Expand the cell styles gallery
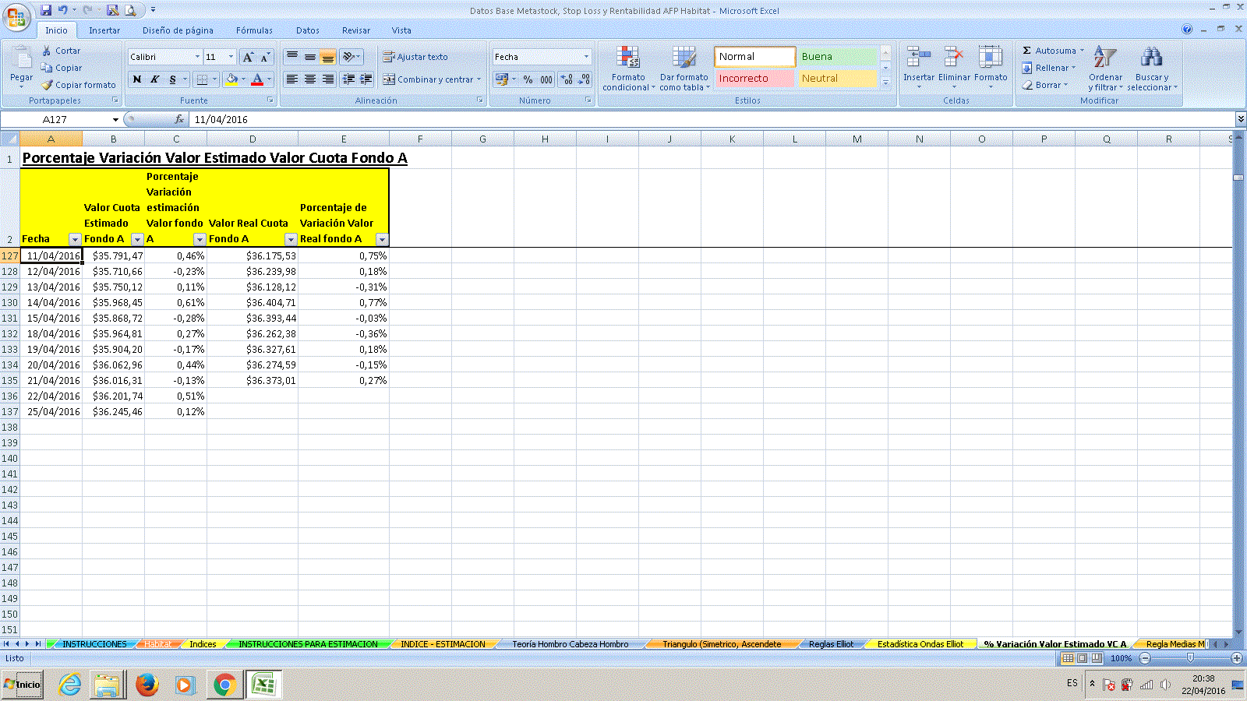This screenshot has width=1247, height=701. pyautogui.click(x=885, y=83)
